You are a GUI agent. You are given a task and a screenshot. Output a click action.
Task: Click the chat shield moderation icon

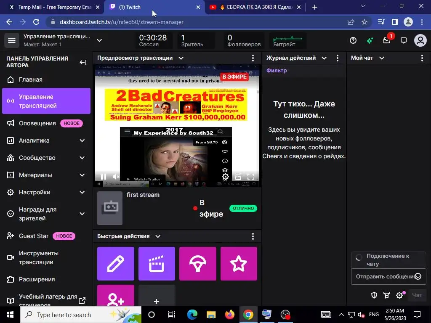coord(374,295)
